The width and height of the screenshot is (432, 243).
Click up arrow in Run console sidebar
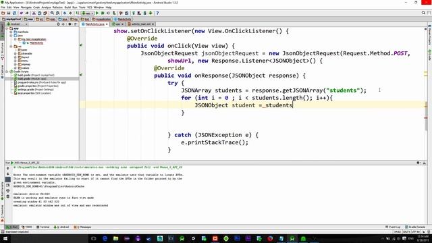7,168
